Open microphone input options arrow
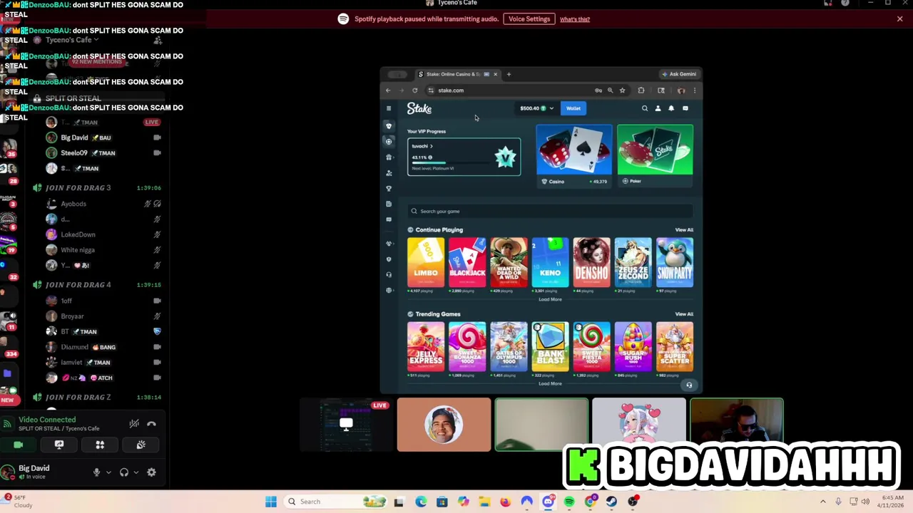The width and height of the screenshot is (913, 513). point(108,472)
